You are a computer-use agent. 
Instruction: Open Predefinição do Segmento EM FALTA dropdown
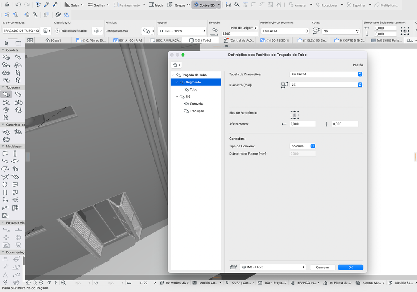(x=285, y=31)
